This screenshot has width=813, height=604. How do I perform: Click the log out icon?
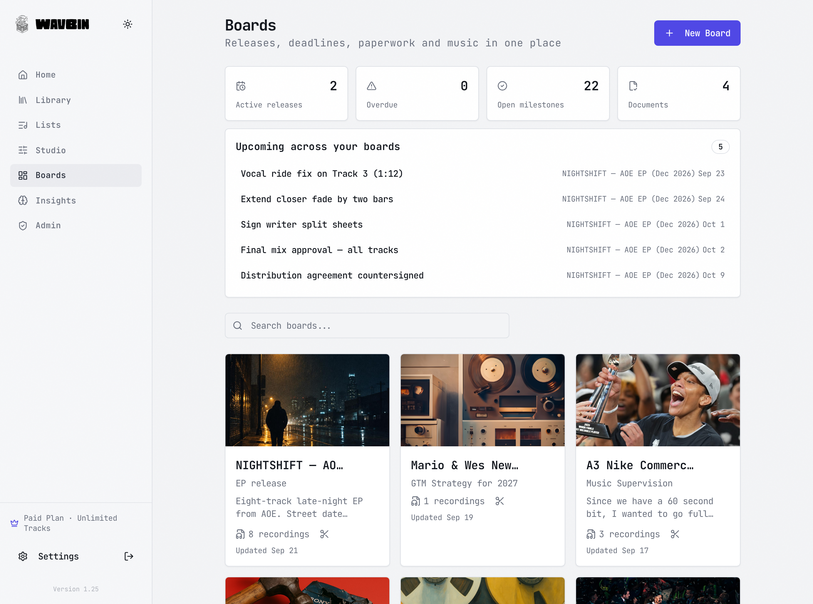129,556
